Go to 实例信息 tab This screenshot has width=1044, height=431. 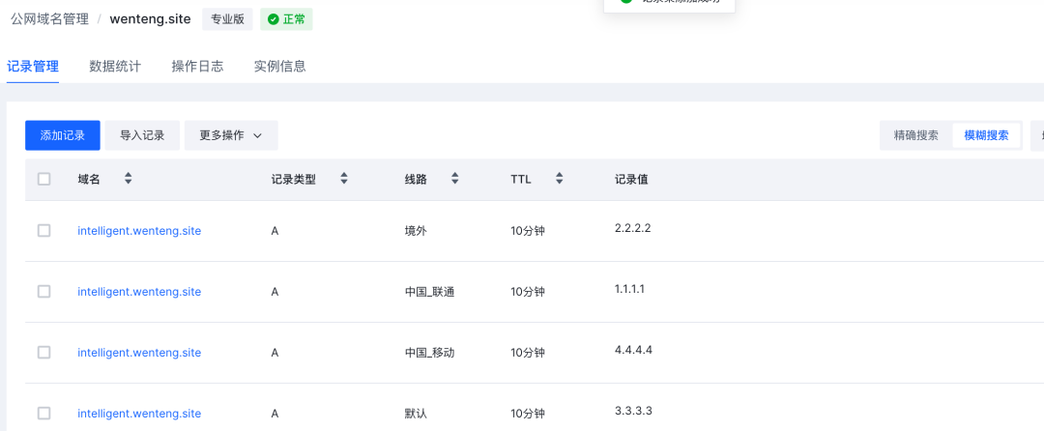click(280, 66)
